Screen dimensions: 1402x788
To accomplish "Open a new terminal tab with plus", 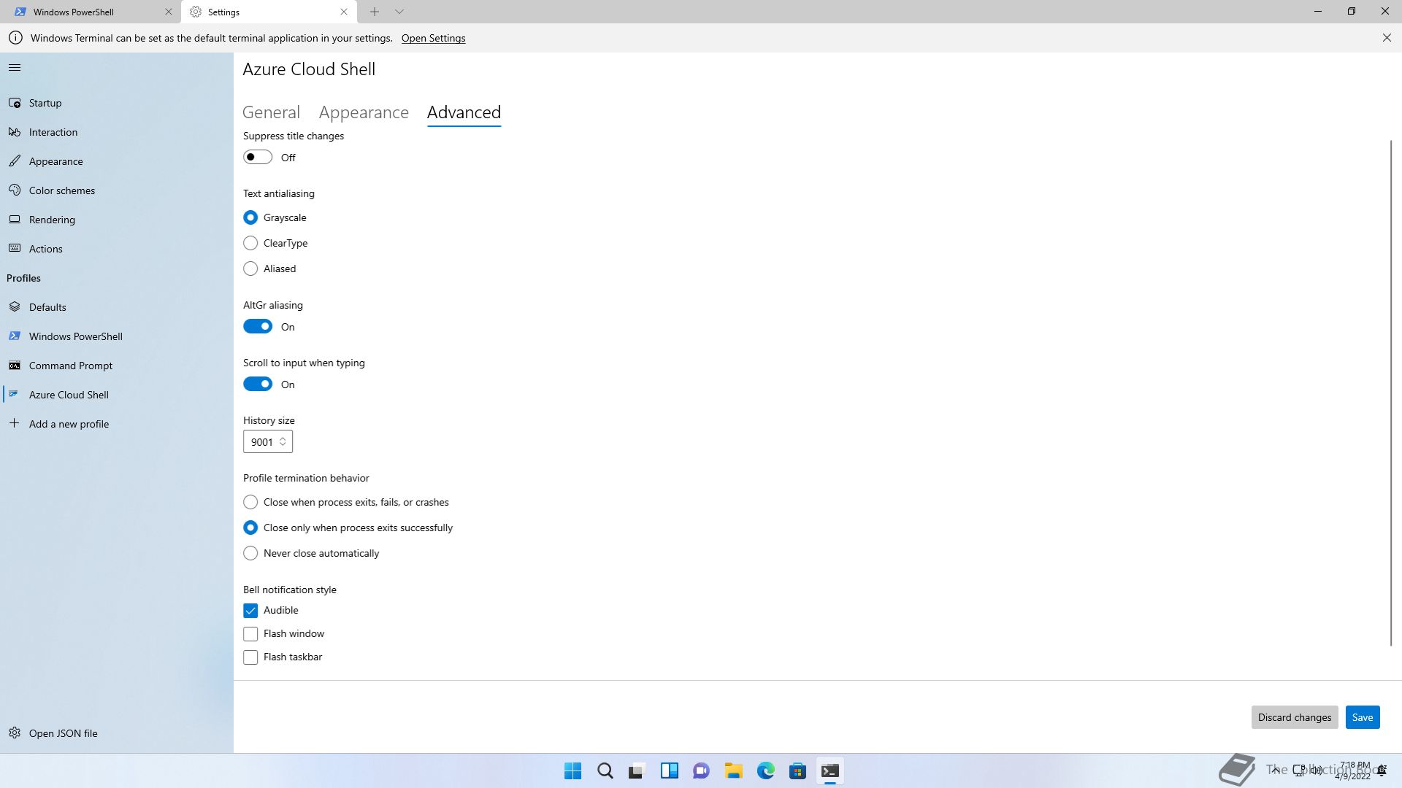I will pyautogui.click(x=375, y=12).
